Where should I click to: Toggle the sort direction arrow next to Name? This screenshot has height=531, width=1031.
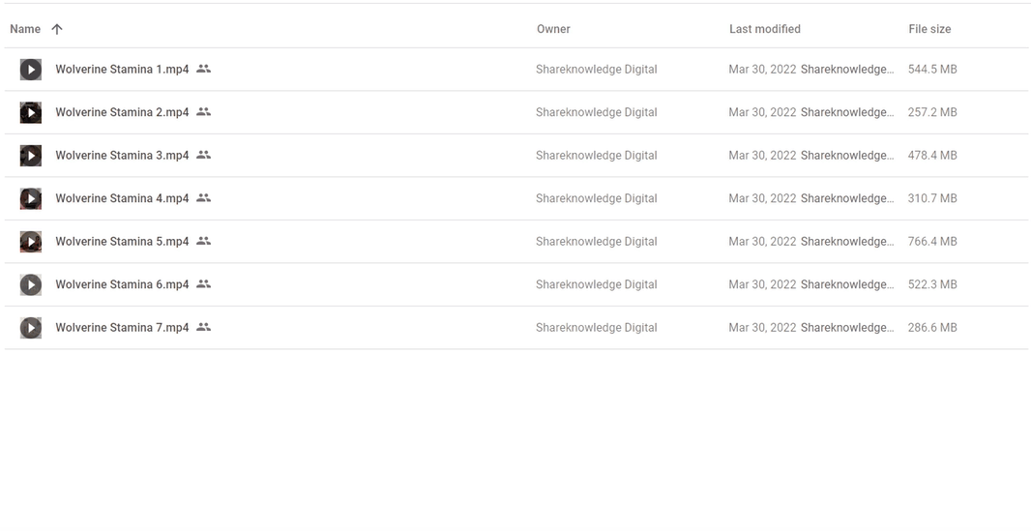[57, 29]
